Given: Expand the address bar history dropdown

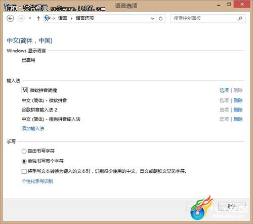Looking at the screenshot, I should [x=152, y=18].
